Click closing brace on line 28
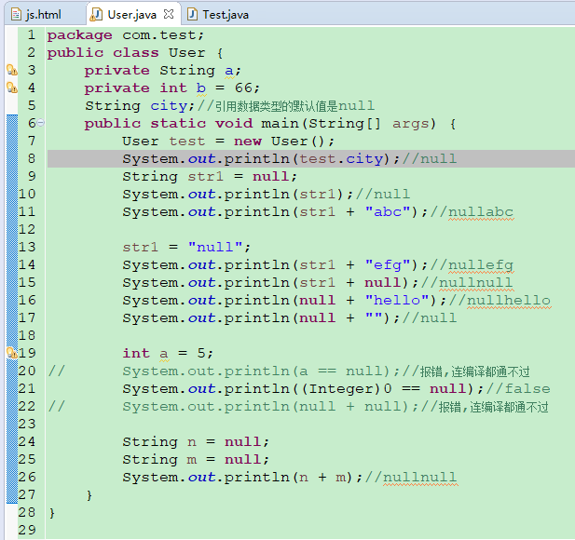Screen dimensions: 575x540 [51, 513]
